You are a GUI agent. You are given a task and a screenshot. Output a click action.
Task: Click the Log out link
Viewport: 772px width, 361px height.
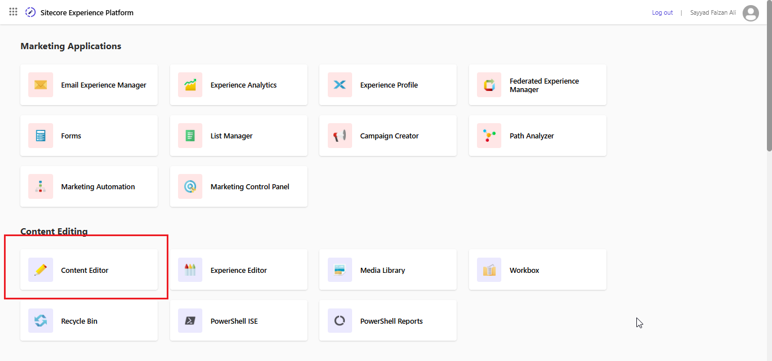(662, 12)
